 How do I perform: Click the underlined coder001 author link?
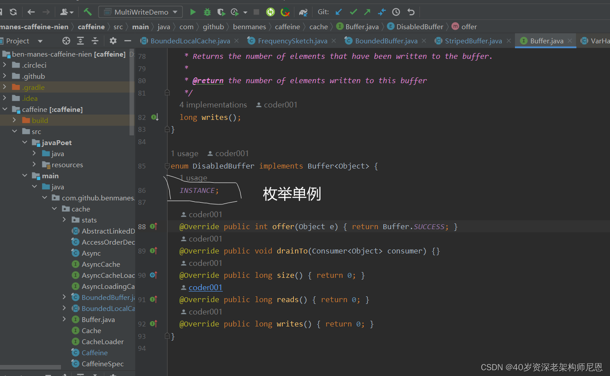click(x=206, y=288)
